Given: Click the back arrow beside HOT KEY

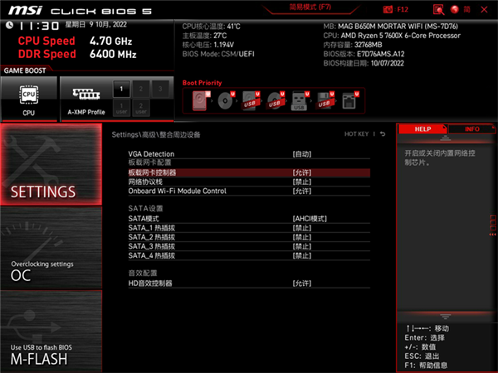Looking at the screenshot, I should point(383,133).
